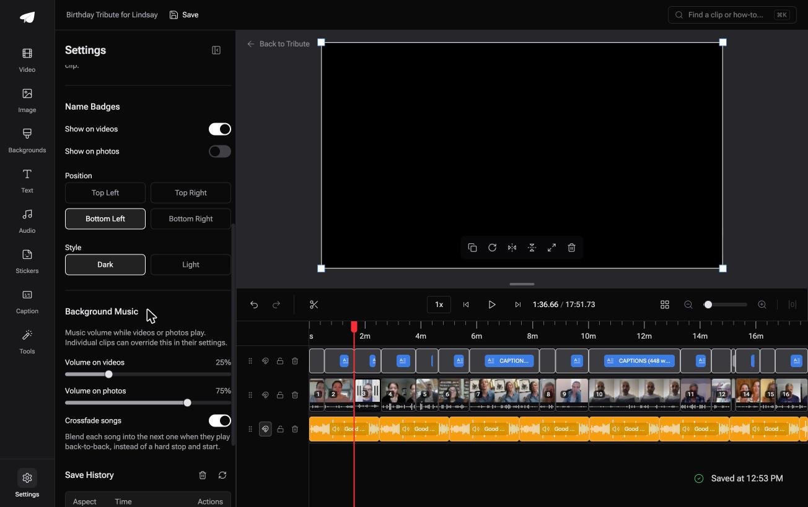
Task: Click the paper plane app logo
Action: (x=27, y=17)
